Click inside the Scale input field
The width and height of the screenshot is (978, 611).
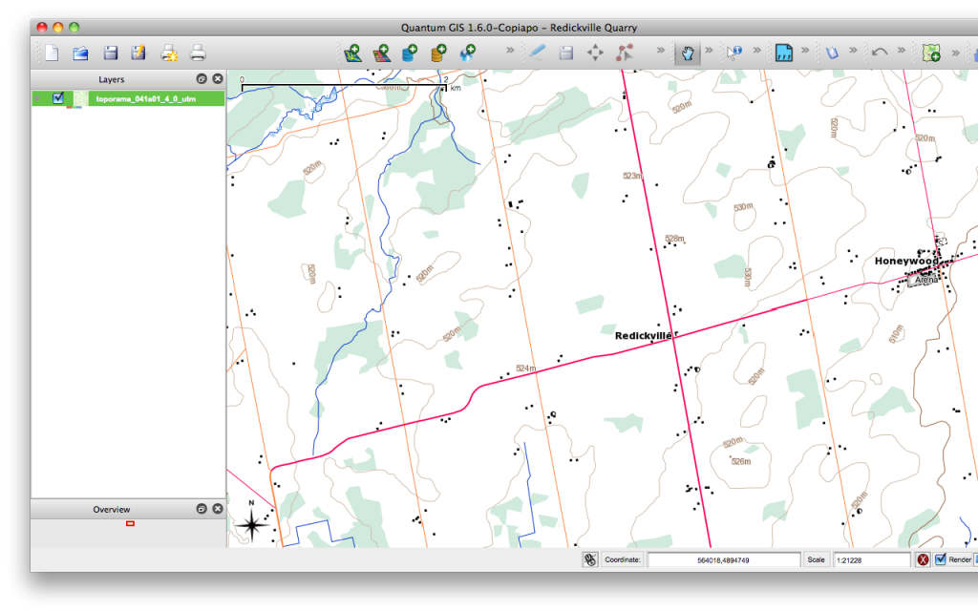[x=871, y=559]
